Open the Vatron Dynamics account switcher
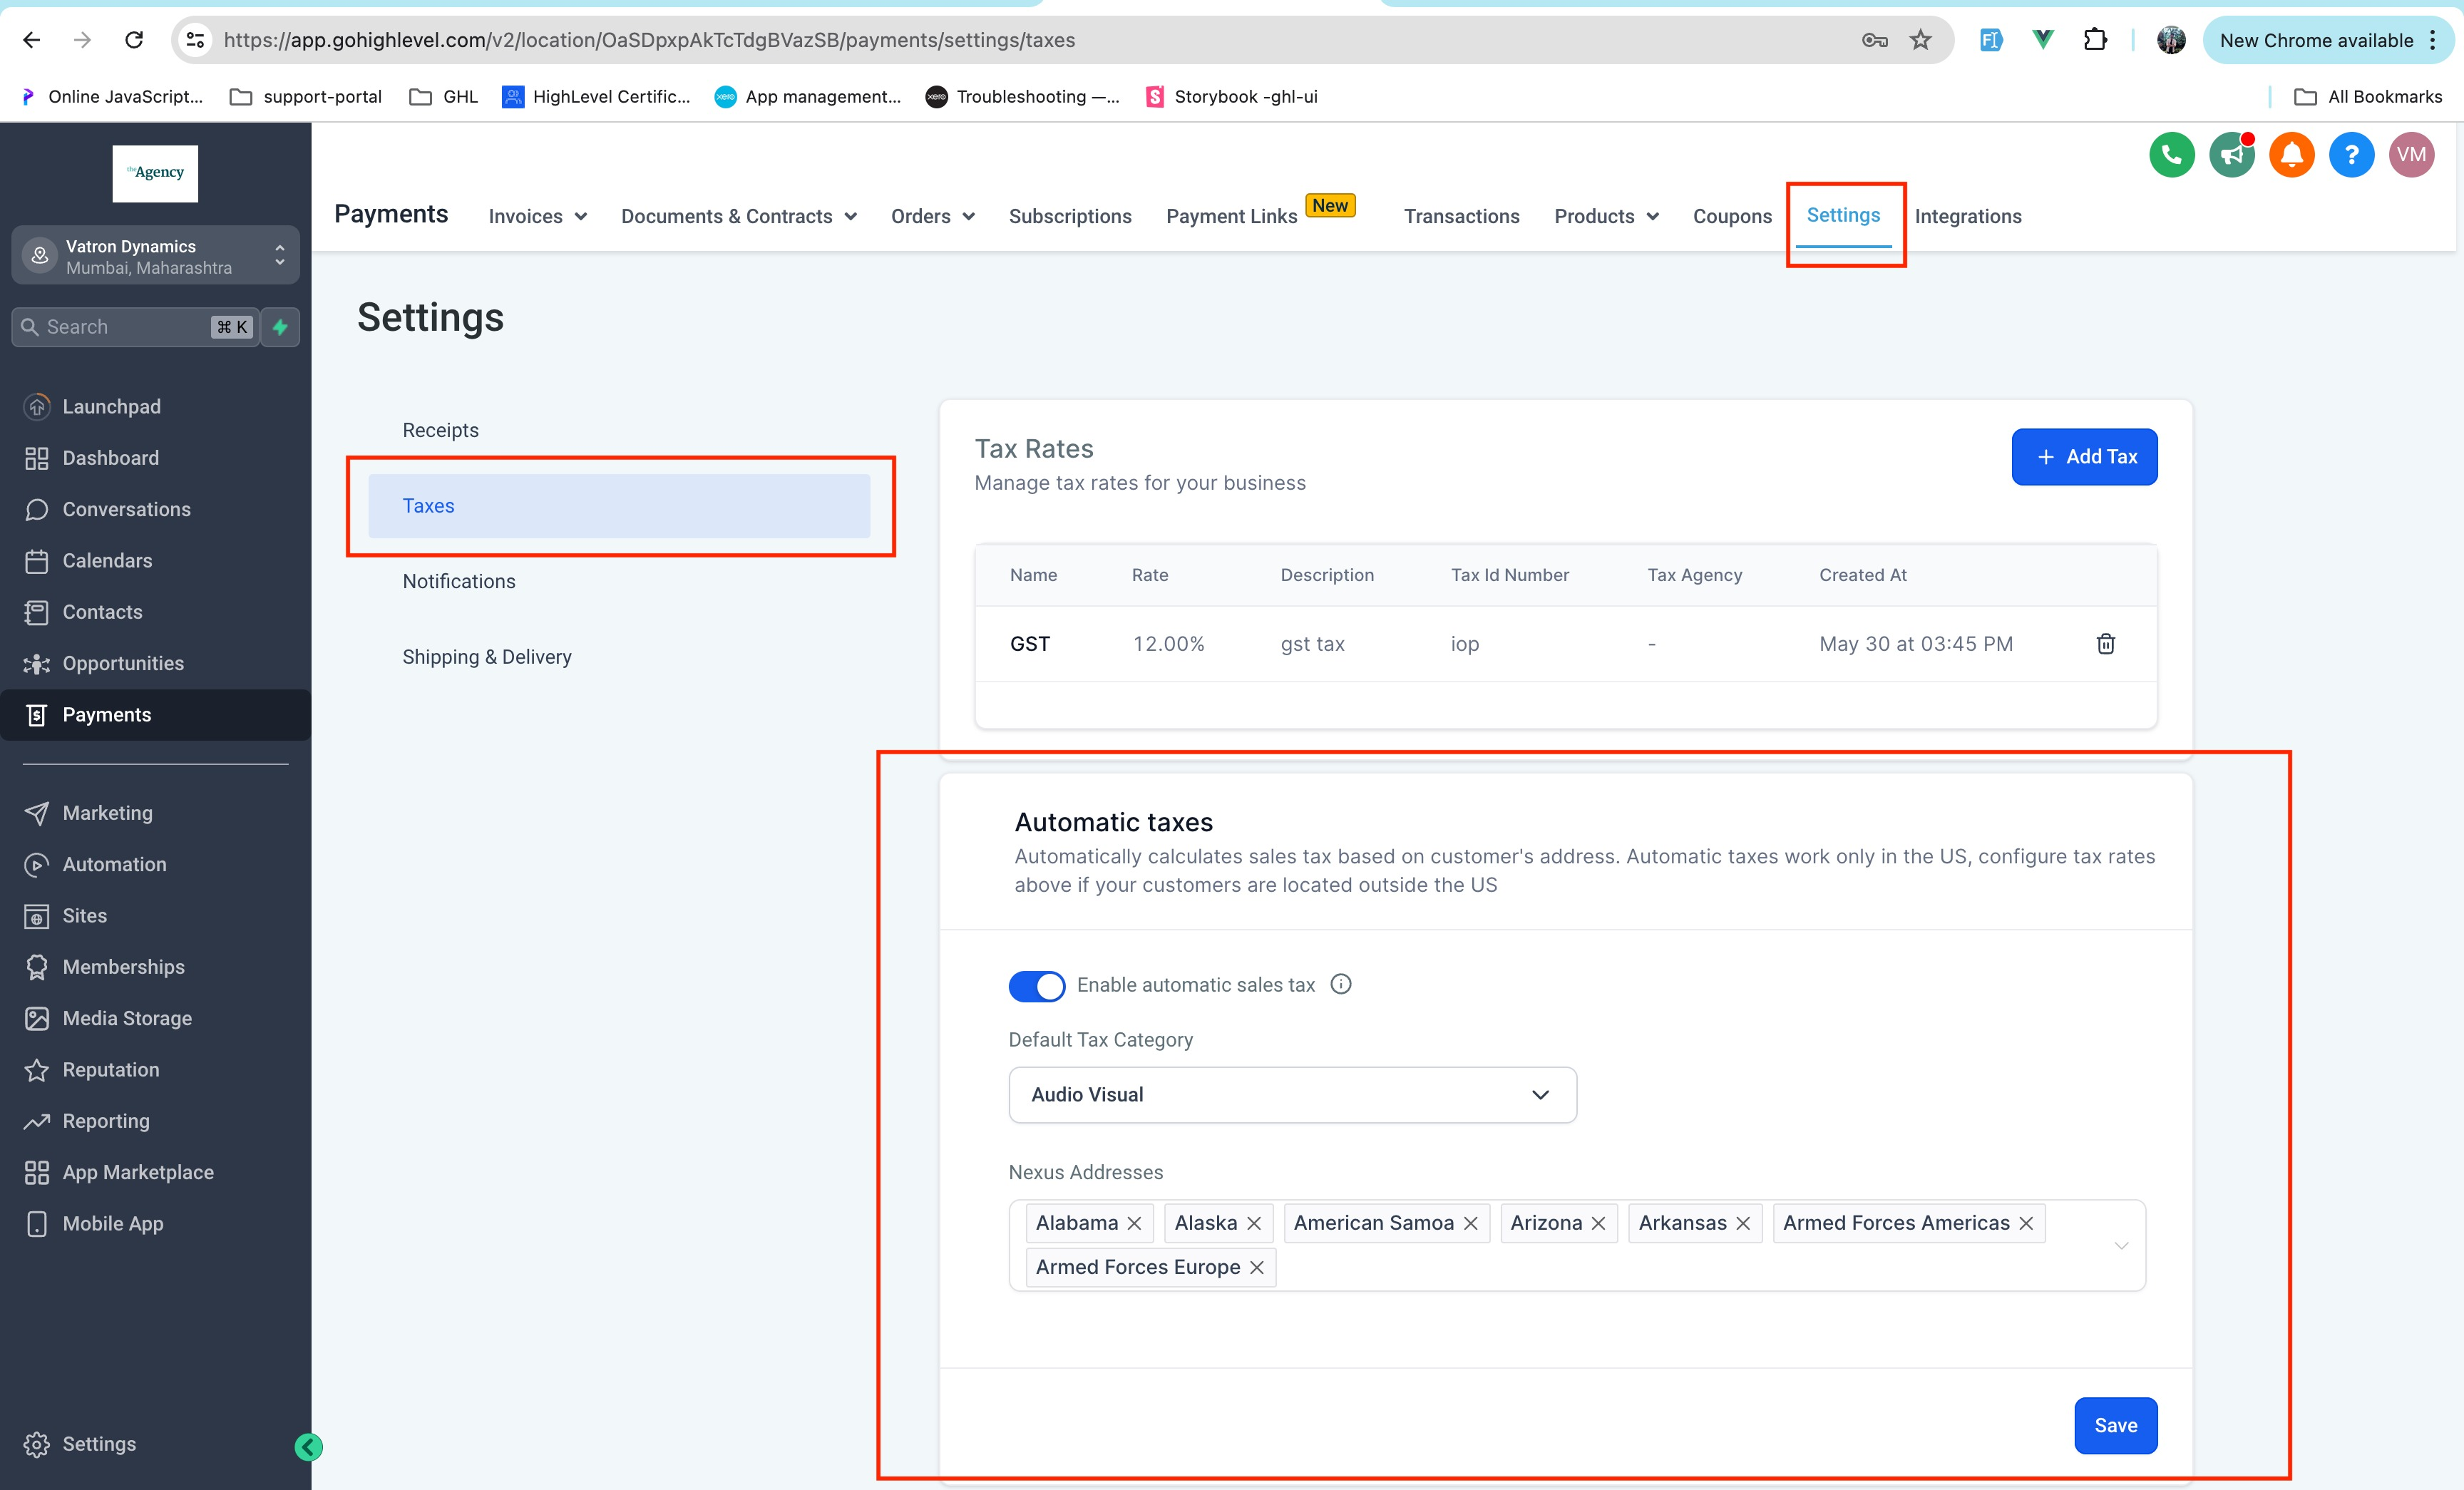 (156, 256)
